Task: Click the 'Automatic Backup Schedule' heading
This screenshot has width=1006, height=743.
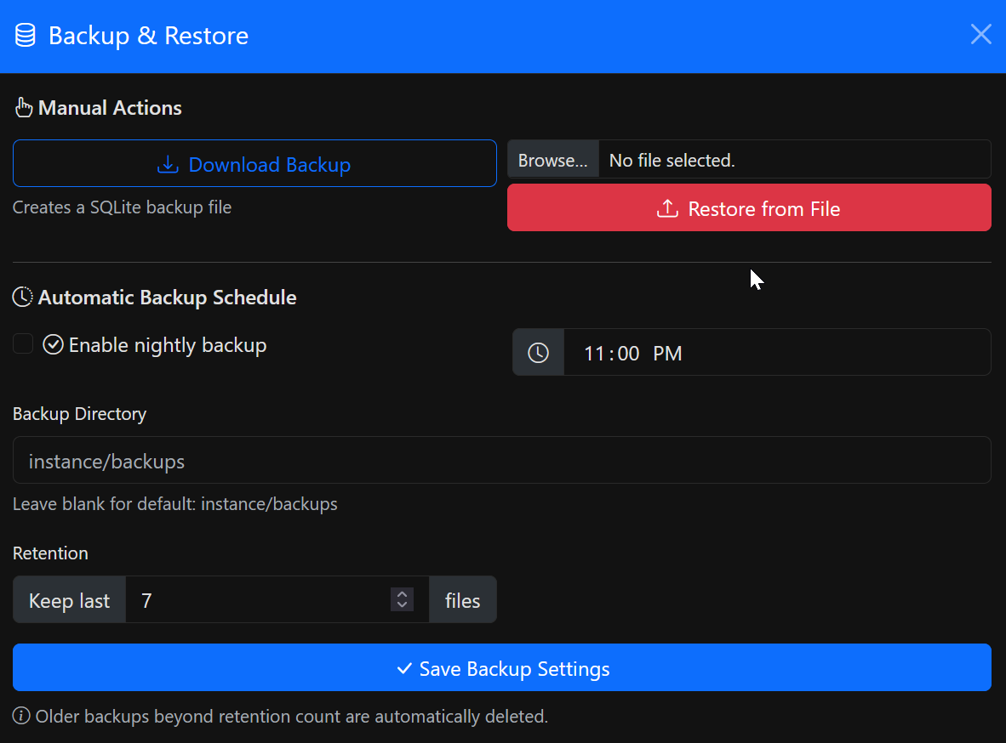Action: (x=168, y=298)
